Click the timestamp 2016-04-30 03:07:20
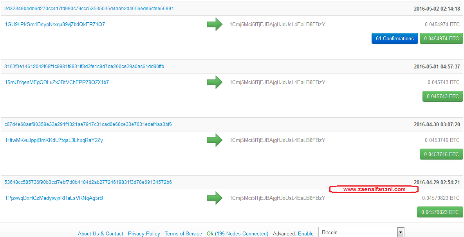Image resolution: width=464 pixels, height=237 pixels. point(437,125)
